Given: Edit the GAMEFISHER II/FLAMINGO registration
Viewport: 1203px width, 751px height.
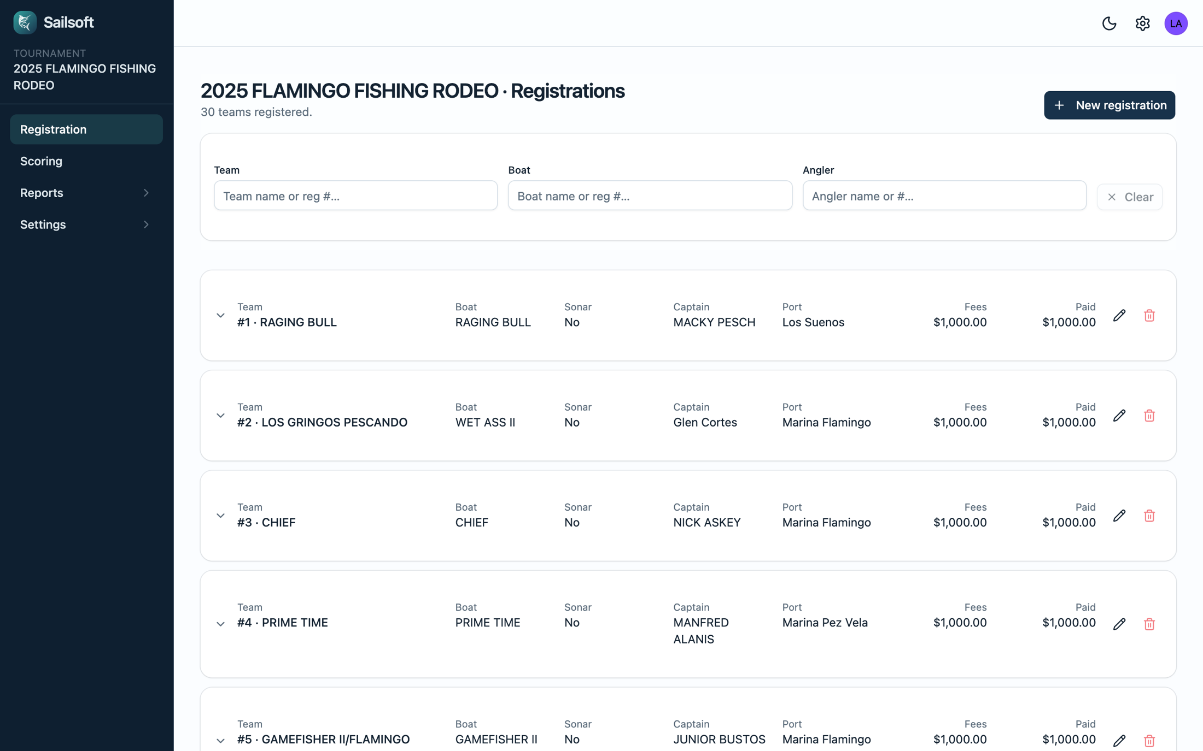Looking at the screenshot, I should click(1119, 741).
